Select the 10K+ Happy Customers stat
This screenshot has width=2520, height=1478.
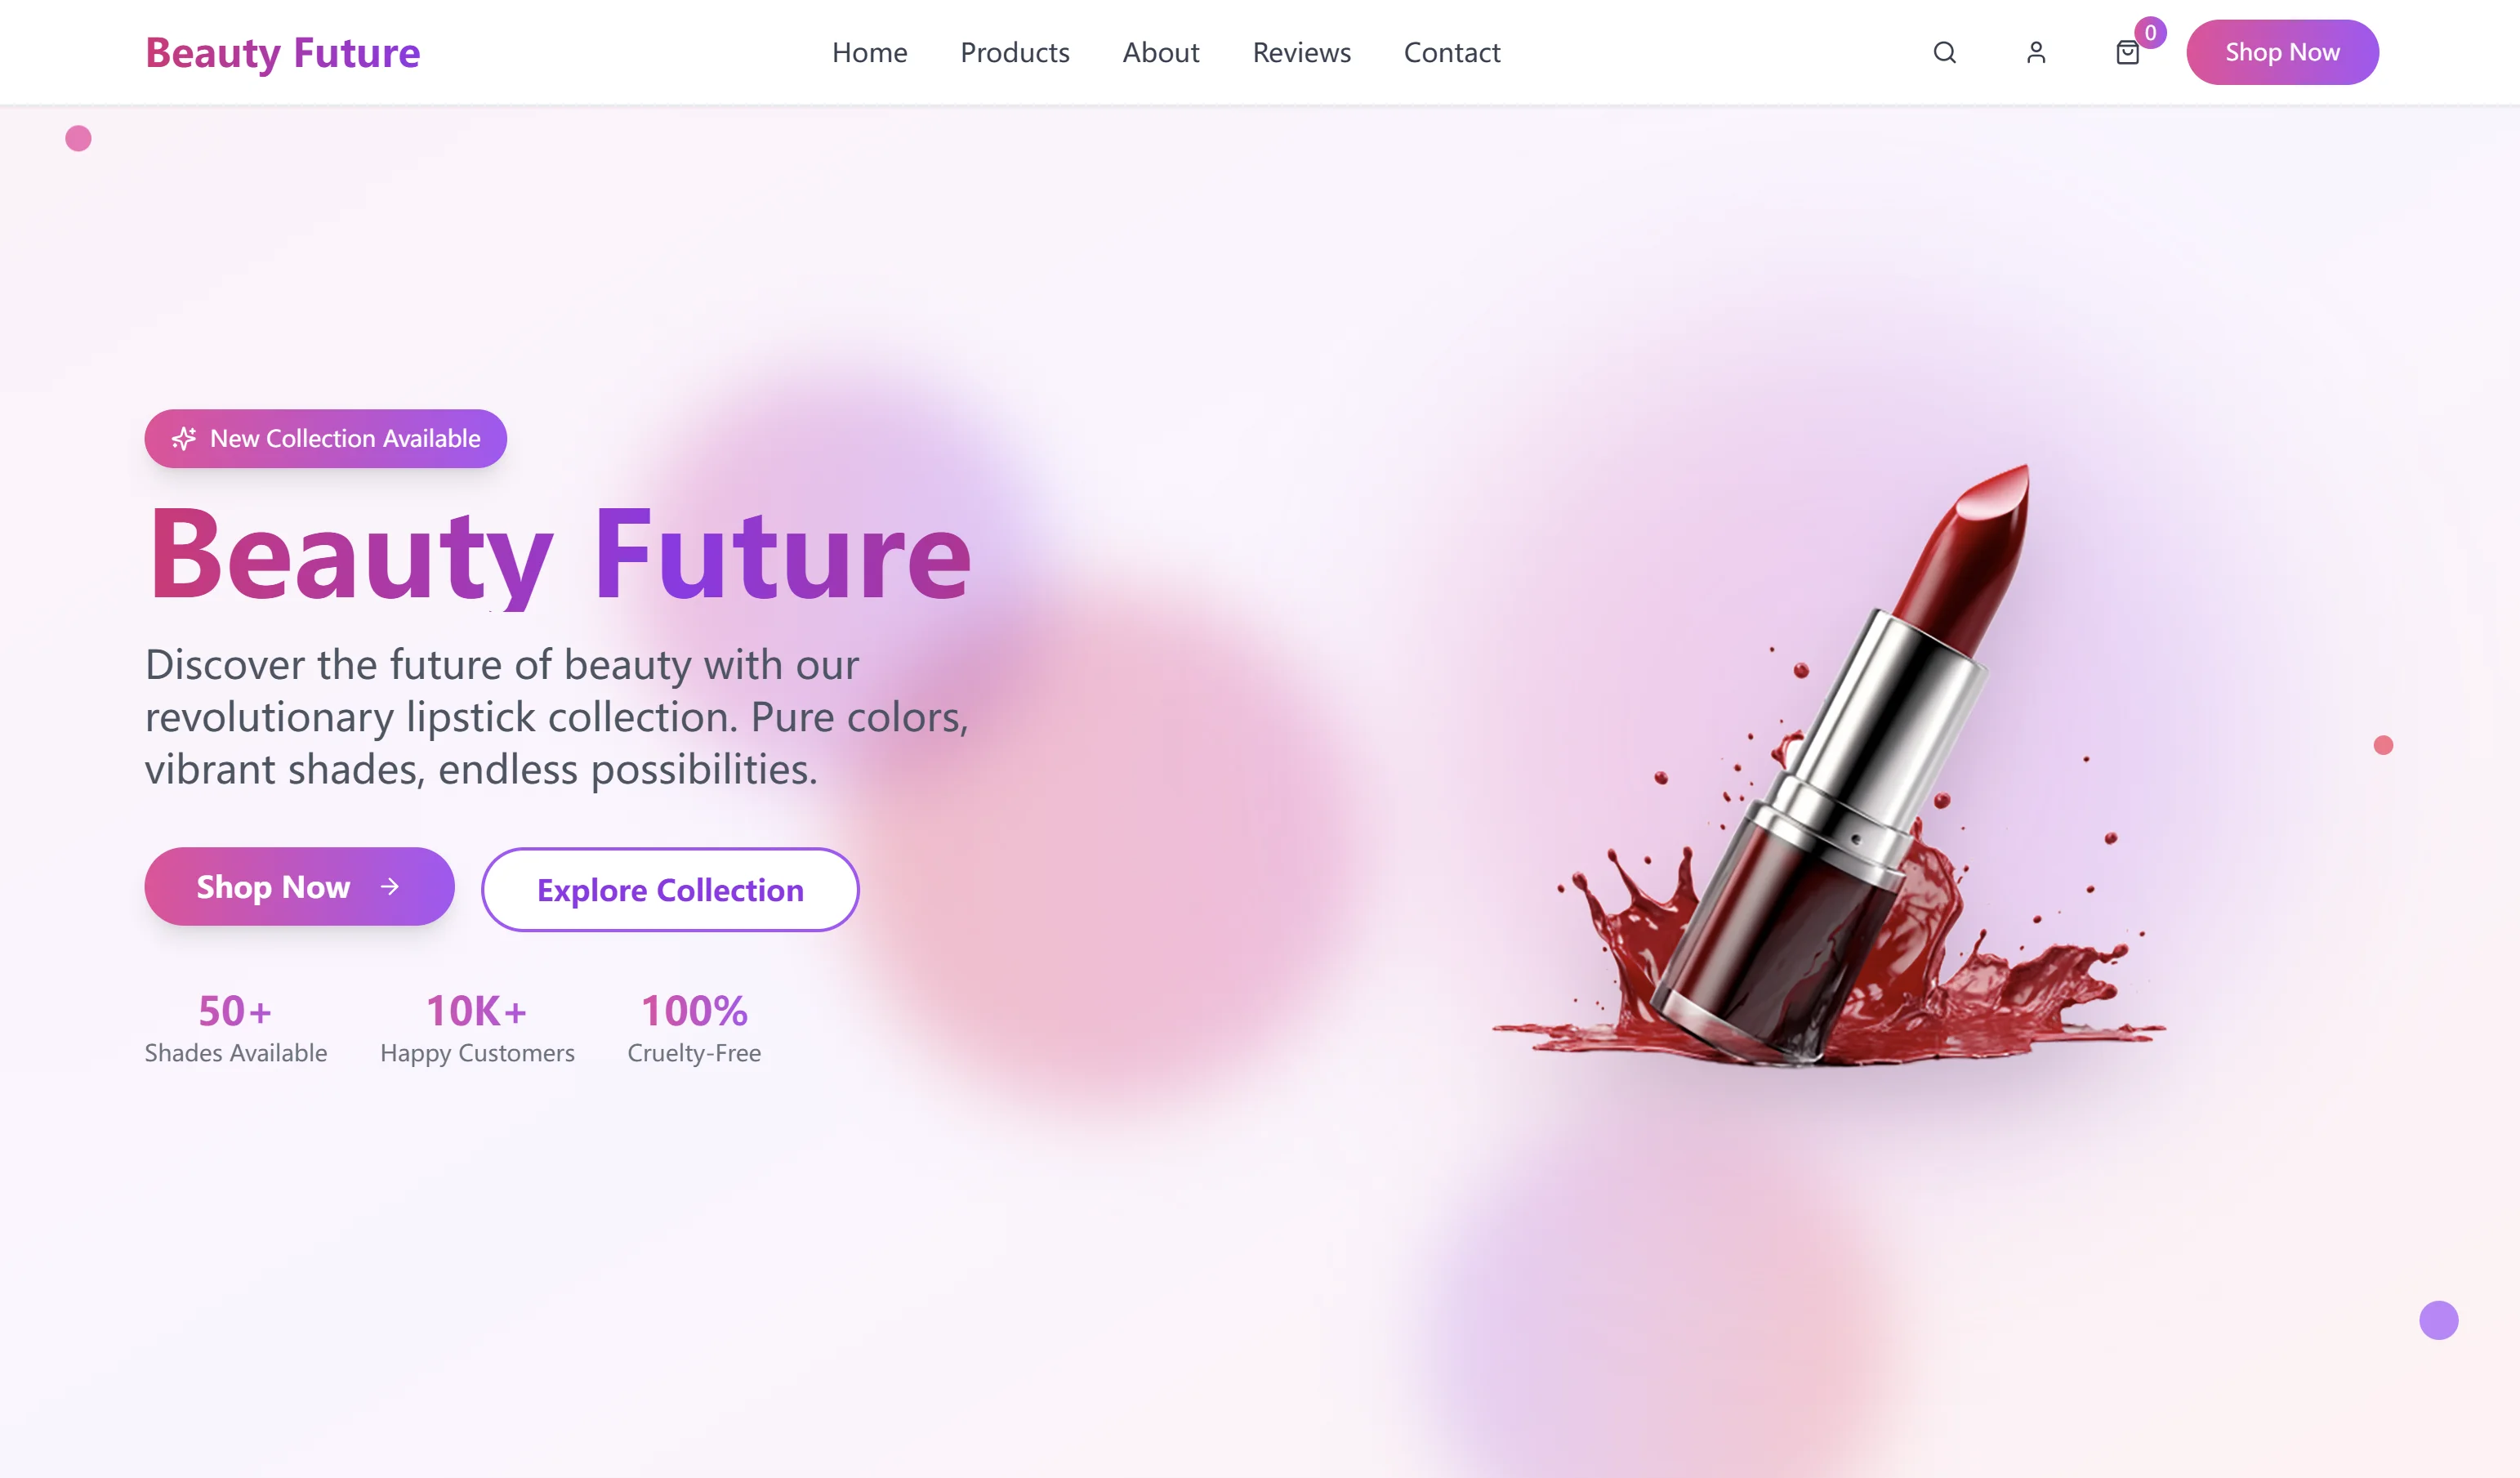[477, 1028]
